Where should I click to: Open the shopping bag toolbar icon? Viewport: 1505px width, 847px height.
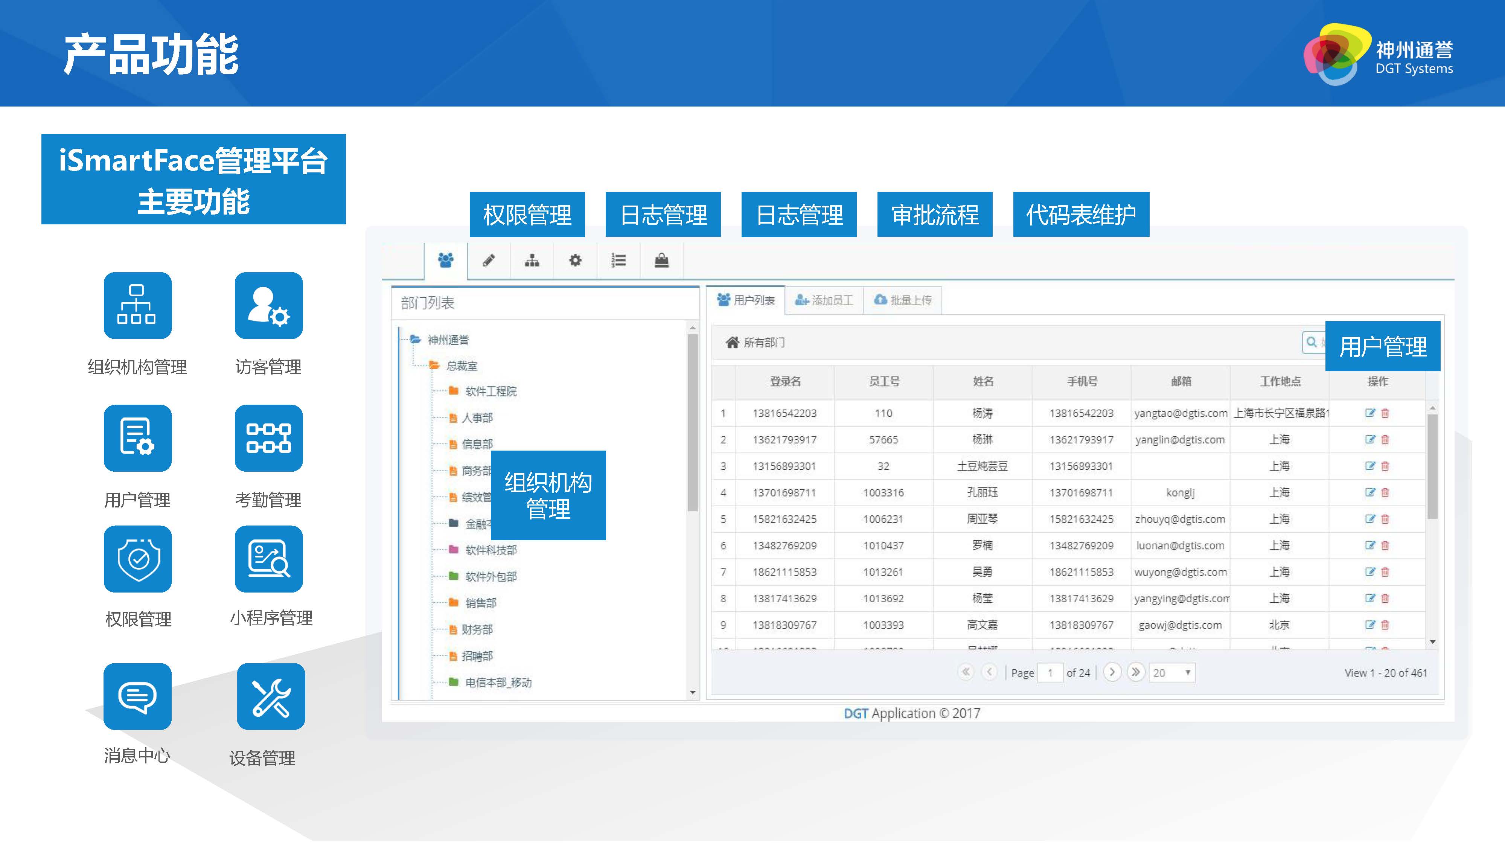click(661, 260)
